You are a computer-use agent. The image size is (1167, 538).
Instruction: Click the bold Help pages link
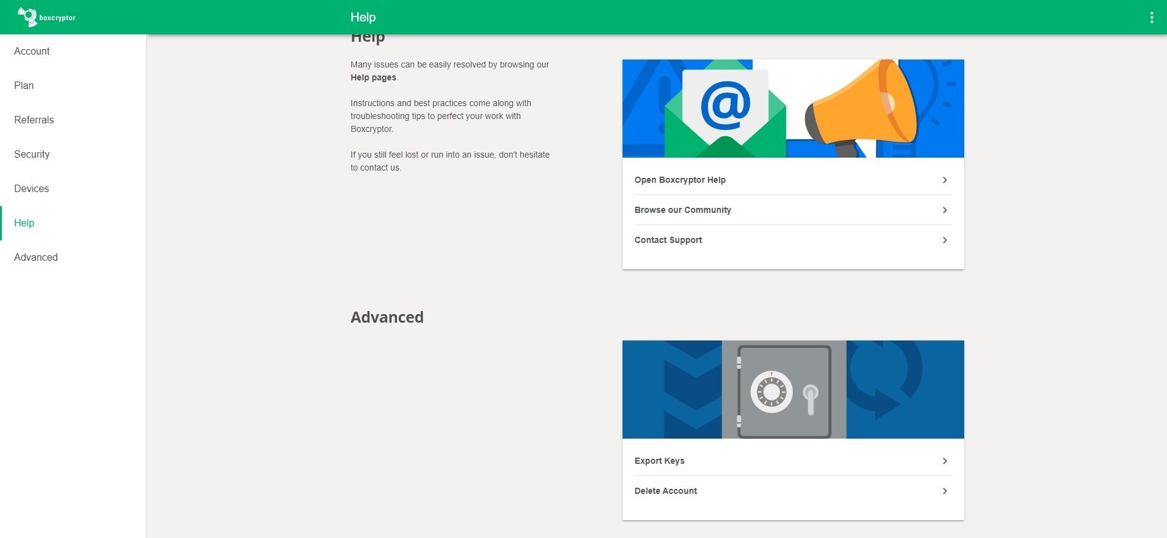point(373,77)
